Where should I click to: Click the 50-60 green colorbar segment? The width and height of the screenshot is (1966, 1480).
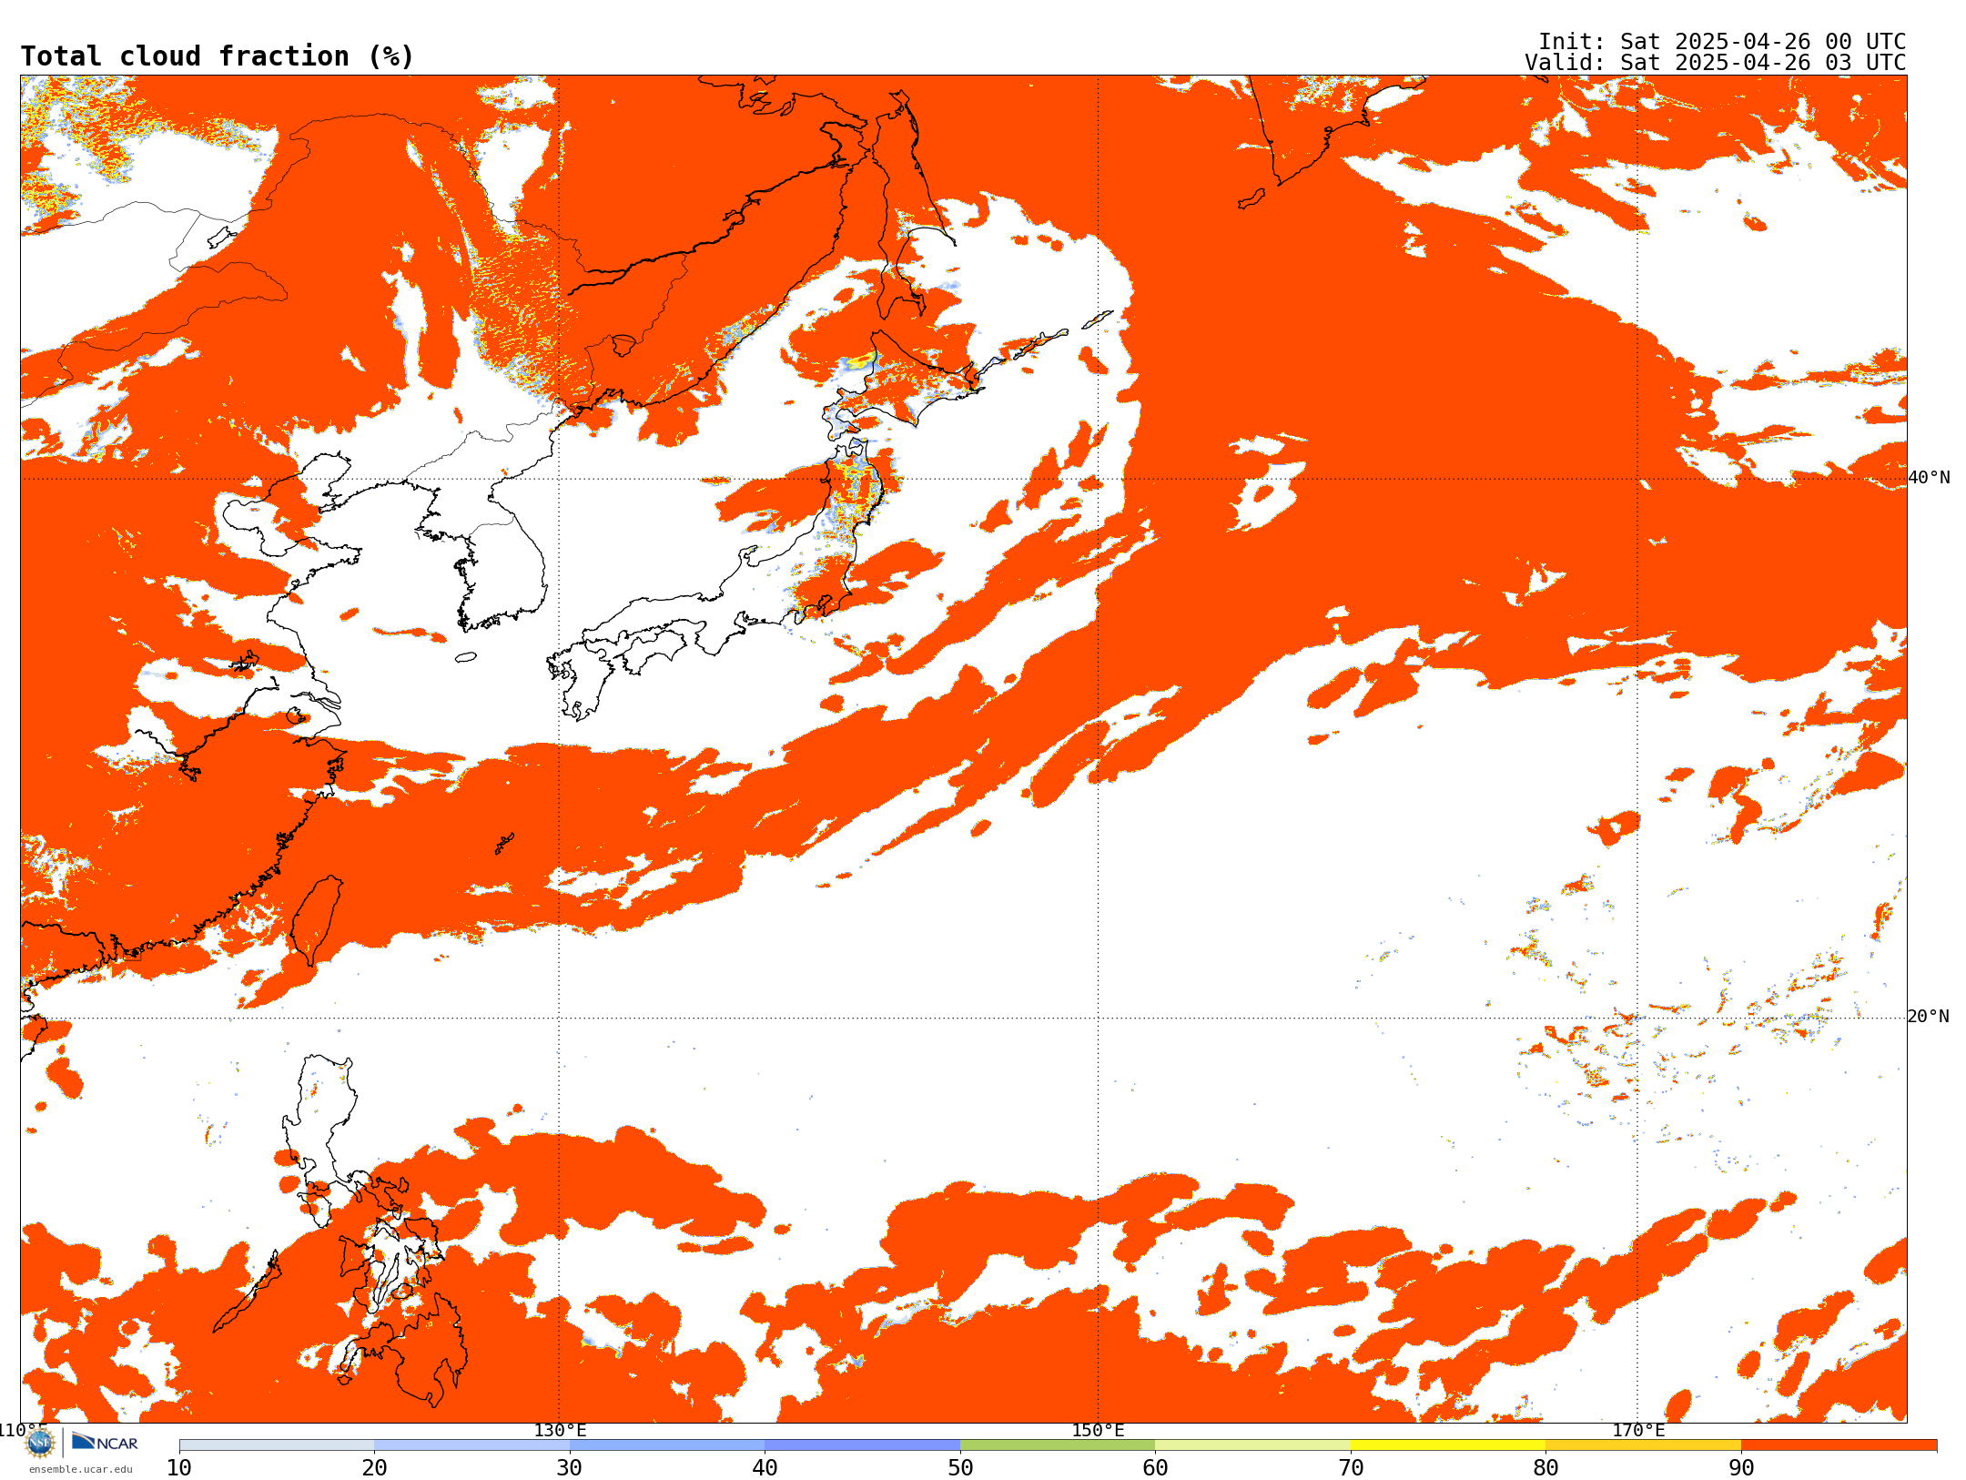tap(1058, 1445)
